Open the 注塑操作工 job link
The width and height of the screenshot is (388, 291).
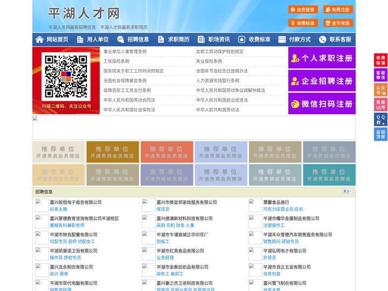click(x=274, y=225)
